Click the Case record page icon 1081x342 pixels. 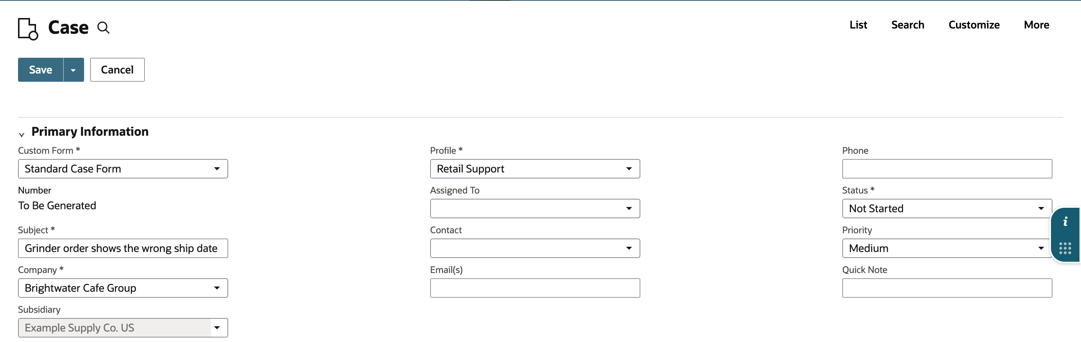pyautogui.click(x=28, y=29)
